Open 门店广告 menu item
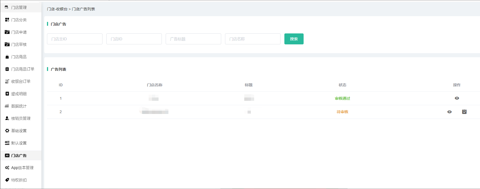The height and width of the screenshot is (189, 480). click(19, 155)
